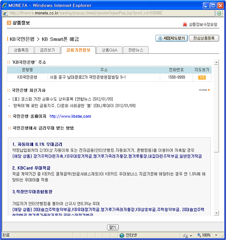Click the heading 2. KBCard 우대적금
226x240 pixels.
(x=31, y=168)
